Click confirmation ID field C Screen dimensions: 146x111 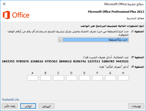coord(59,78)
